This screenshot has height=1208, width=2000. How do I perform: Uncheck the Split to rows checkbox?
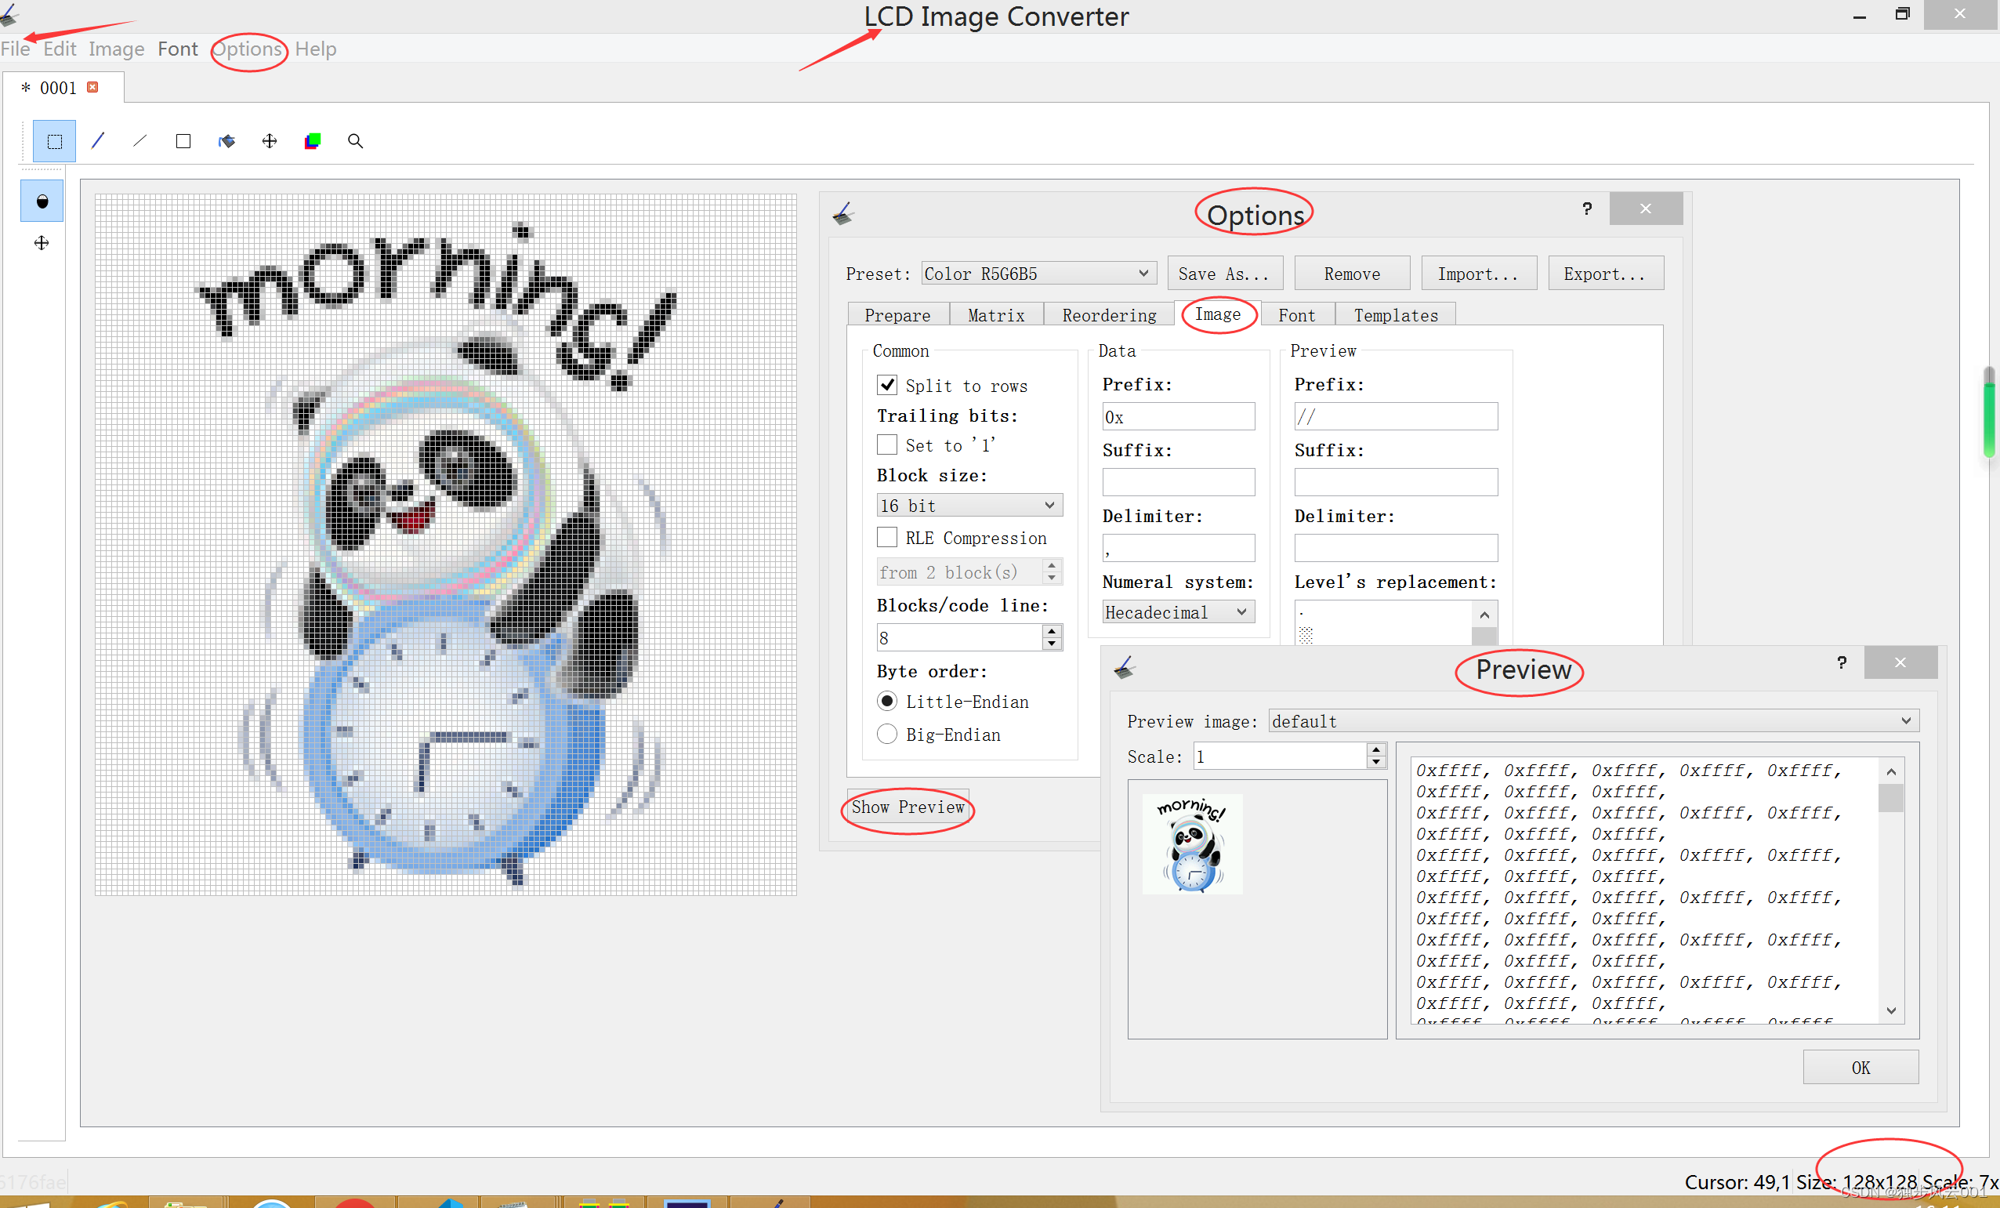(887, 385)
